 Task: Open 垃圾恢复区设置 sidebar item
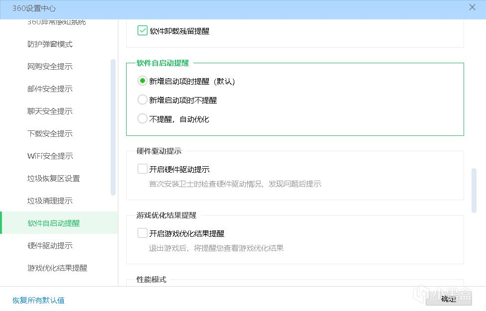54,179
